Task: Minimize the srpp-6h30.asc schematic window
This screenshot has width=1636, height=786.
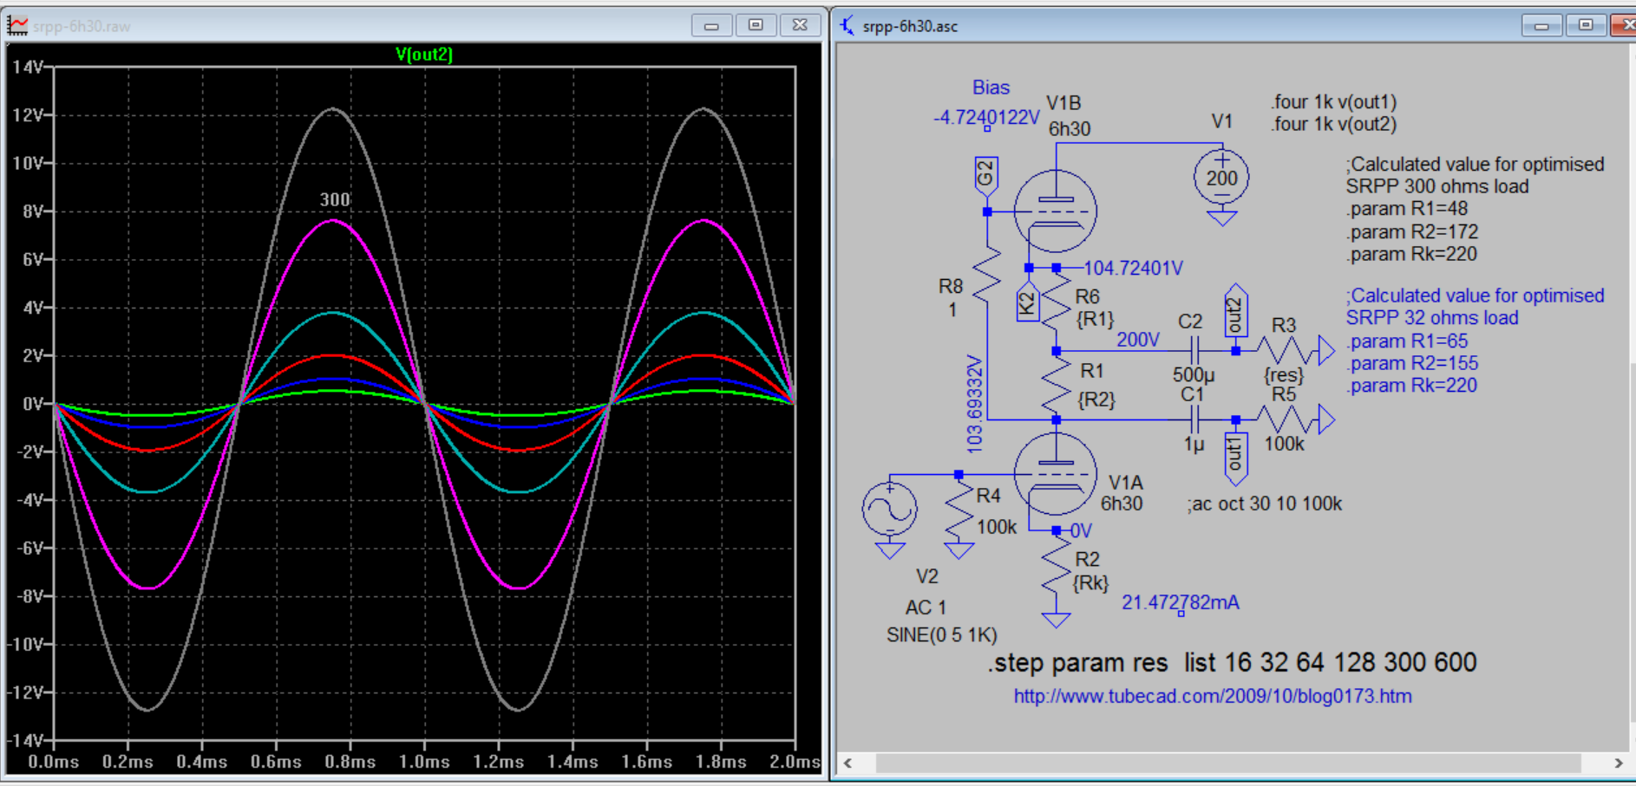Action: point(1541,26)
